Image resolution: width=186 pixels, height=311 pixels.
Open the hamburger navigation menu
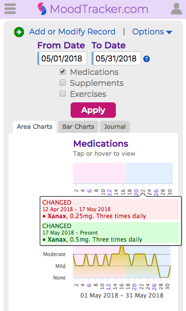coord(10,9)
